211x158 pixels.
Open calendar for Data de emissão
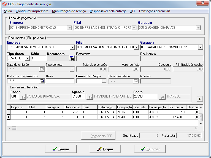coord(42,69)
